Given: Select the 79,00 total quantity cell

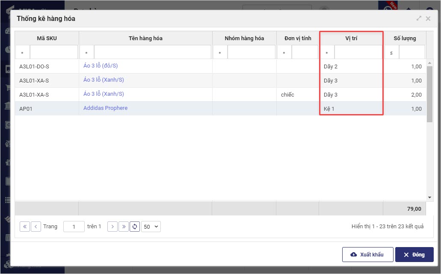Looking at the screenshot, I should pos(405,209).
